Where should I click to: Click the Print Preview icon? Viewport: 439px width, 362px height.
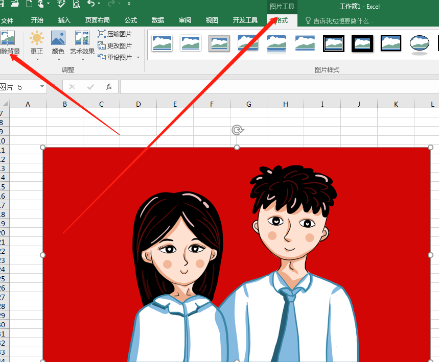click(x=76, y=4)
